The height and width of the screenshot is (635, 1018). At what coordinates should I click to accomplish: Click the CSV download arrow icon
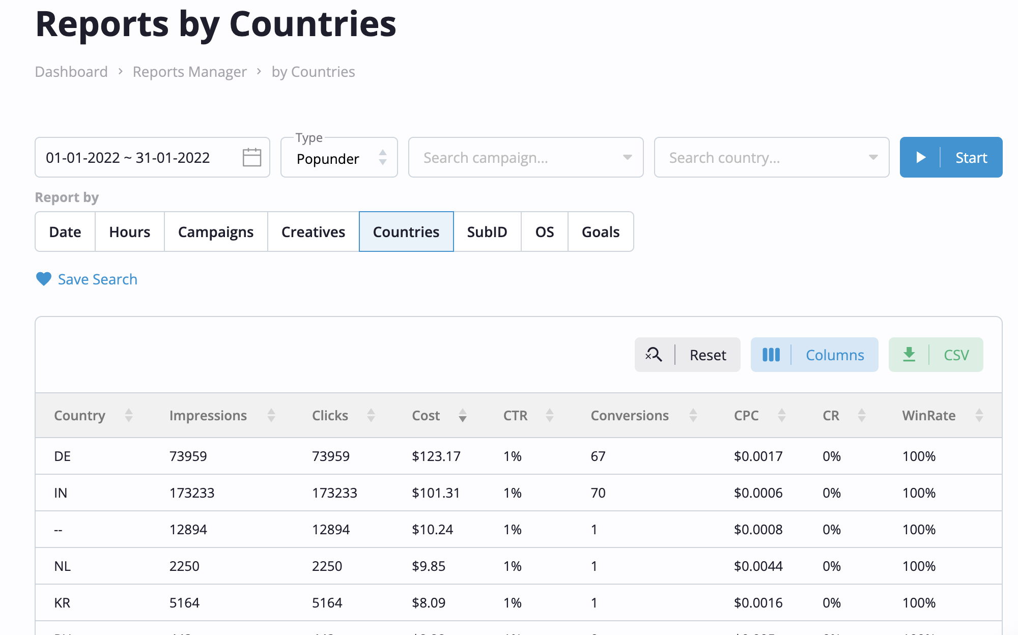[909, 355]
